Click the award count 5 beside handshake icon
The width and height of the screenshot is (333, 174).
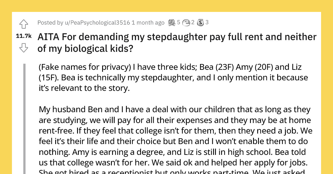pos(179,23)
